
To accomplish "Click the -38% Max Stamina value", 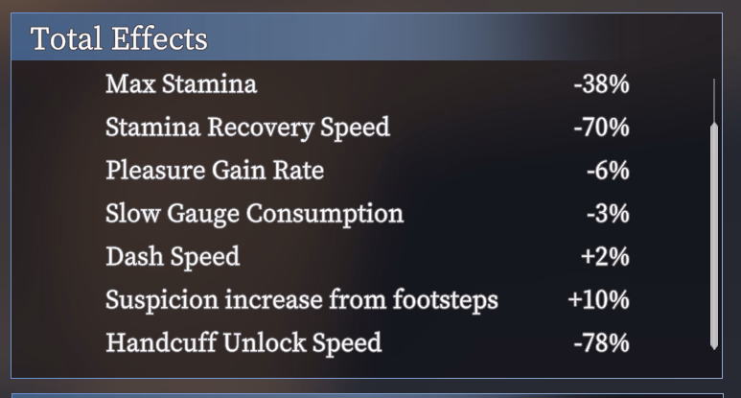I will point(601,84).
